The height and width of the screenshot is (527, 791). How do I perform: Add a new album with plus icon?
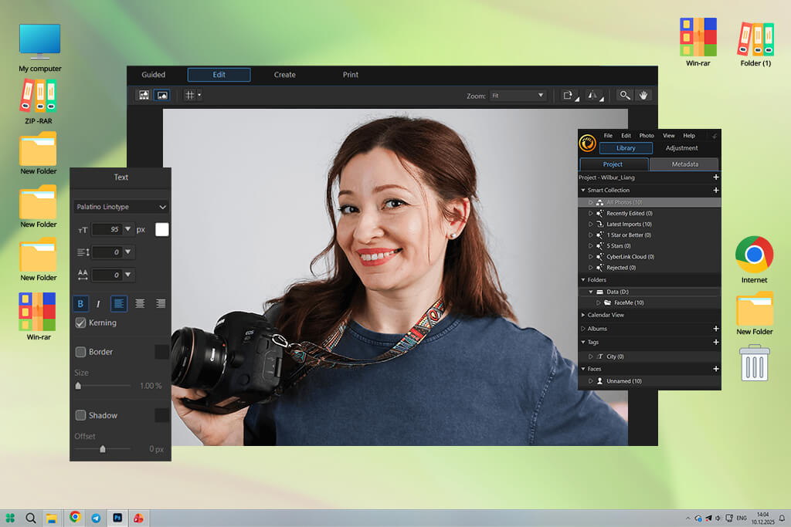(x=716, y=329)
